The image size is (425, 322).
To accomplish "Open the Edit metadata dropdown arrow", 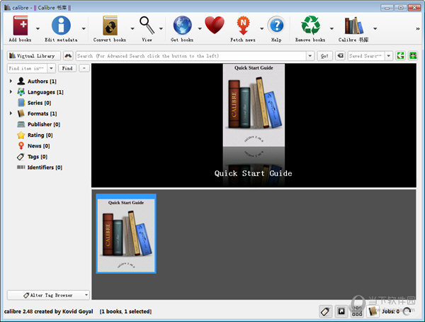I will pyautogui.click(x=84, y=28).
